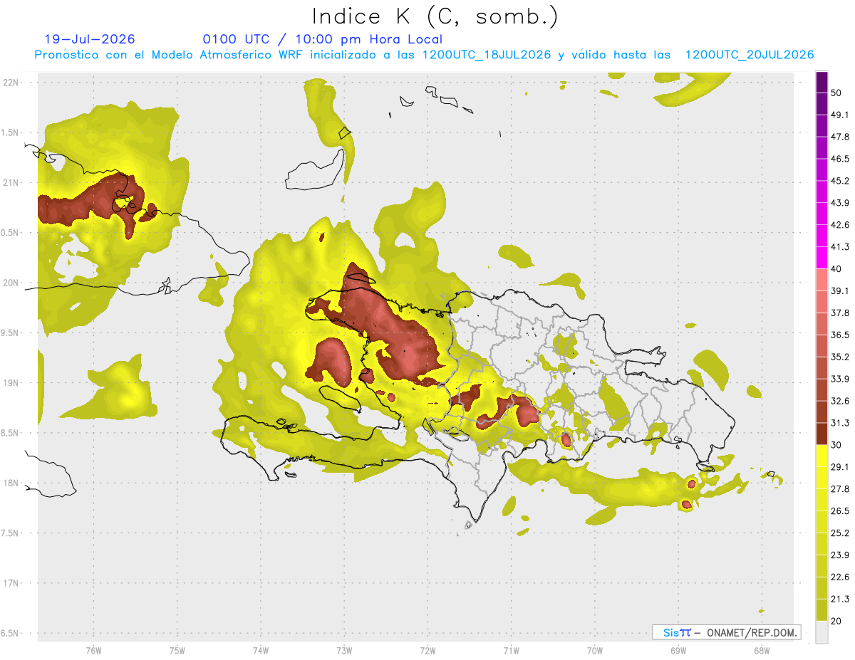Screen dimensions: 855x660
Task: Click the "23.9" colorbar value
Action: [x=840, y=555]
